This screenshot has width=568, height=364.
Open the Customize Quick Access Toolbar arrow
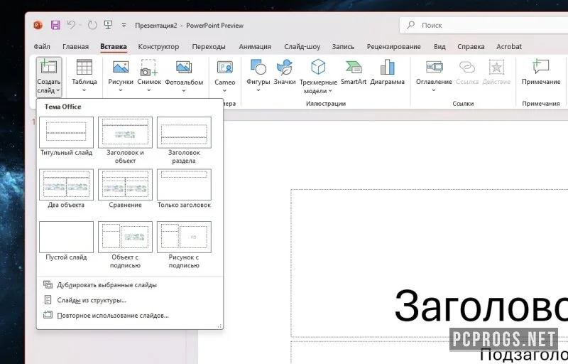coord(124,26)
